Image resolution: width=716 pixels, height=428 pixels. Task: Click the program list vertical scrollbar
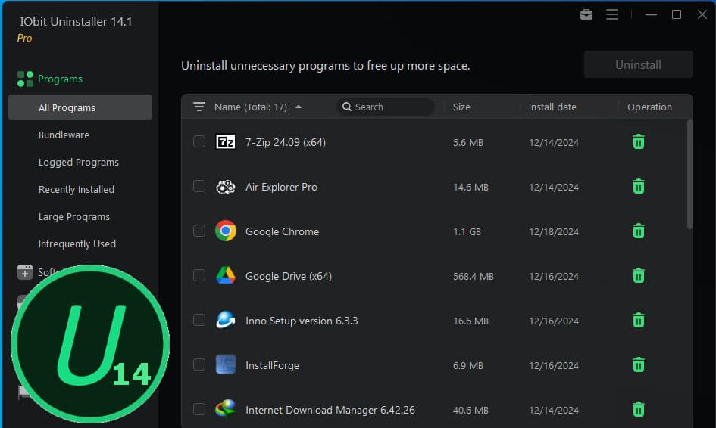tap(689, 174)
